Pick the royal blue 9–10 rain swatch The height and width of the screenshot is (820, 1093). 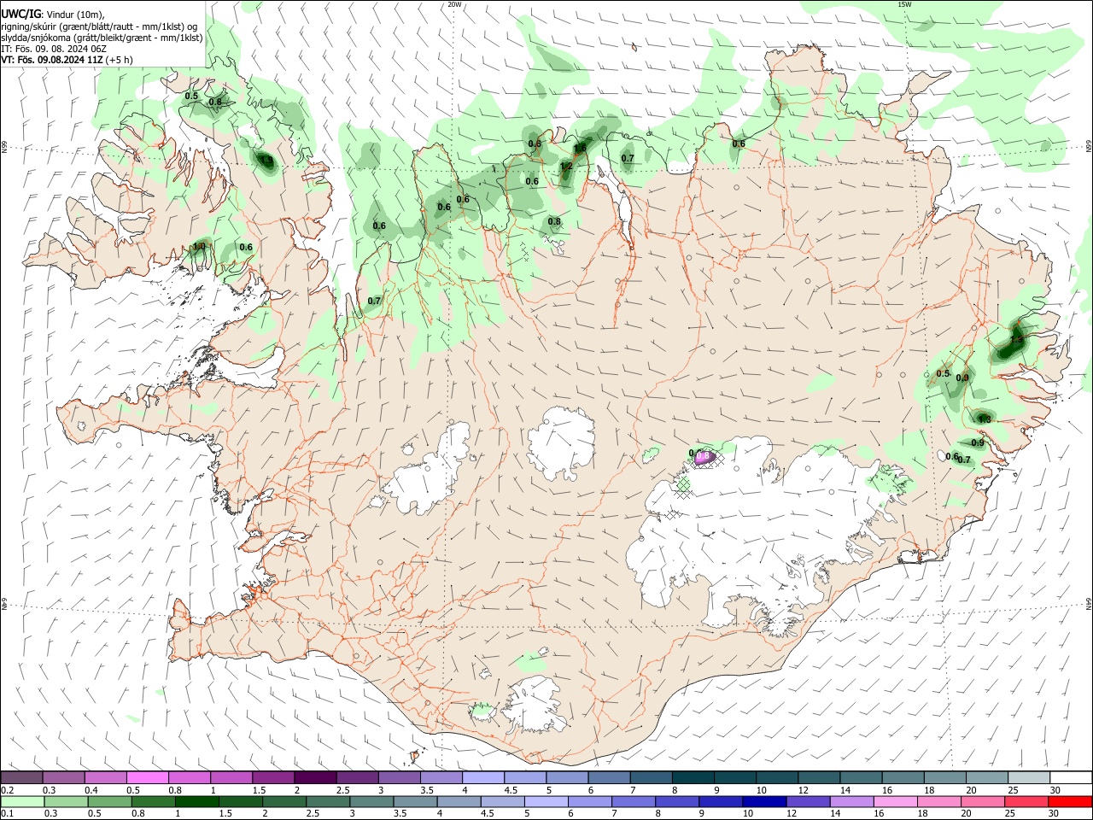pos(720,801)
